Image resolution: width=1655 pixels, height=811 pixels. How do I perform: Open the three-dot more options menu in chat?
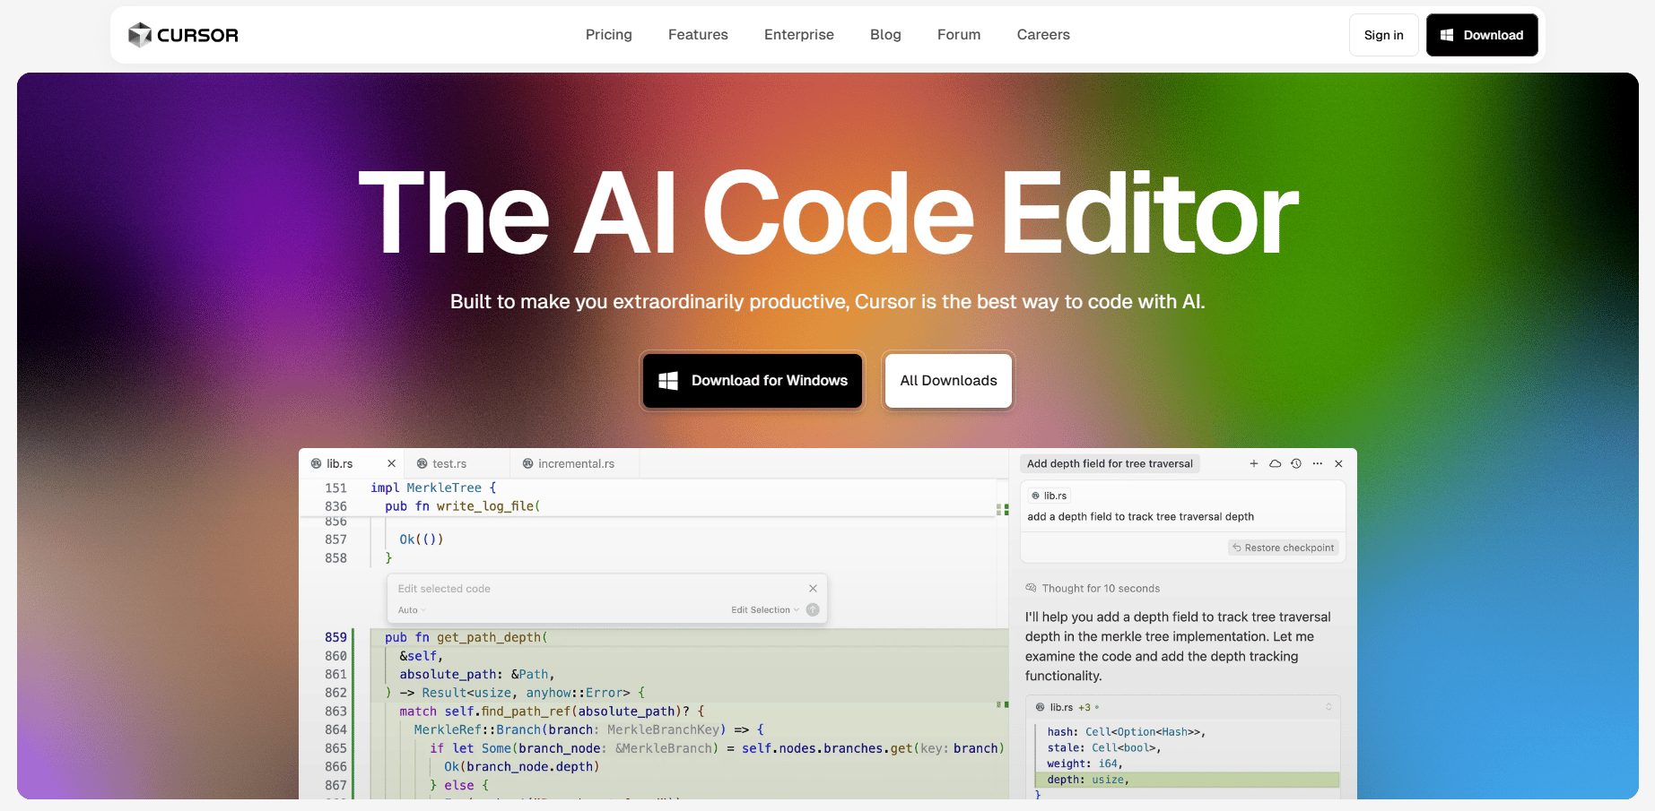tap(1317, 463)
